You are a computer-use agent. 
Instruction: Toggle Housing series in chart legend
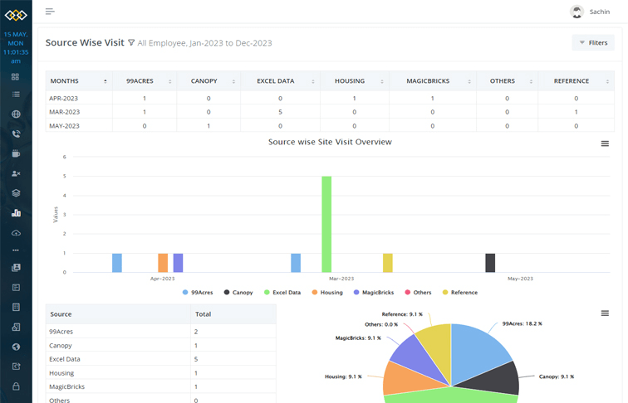327,292
